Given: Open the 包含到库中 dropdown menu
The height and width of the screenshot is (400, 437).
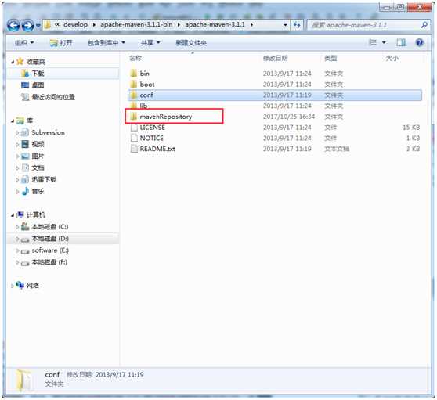Looking at the screenshot, I should [107, 42].
